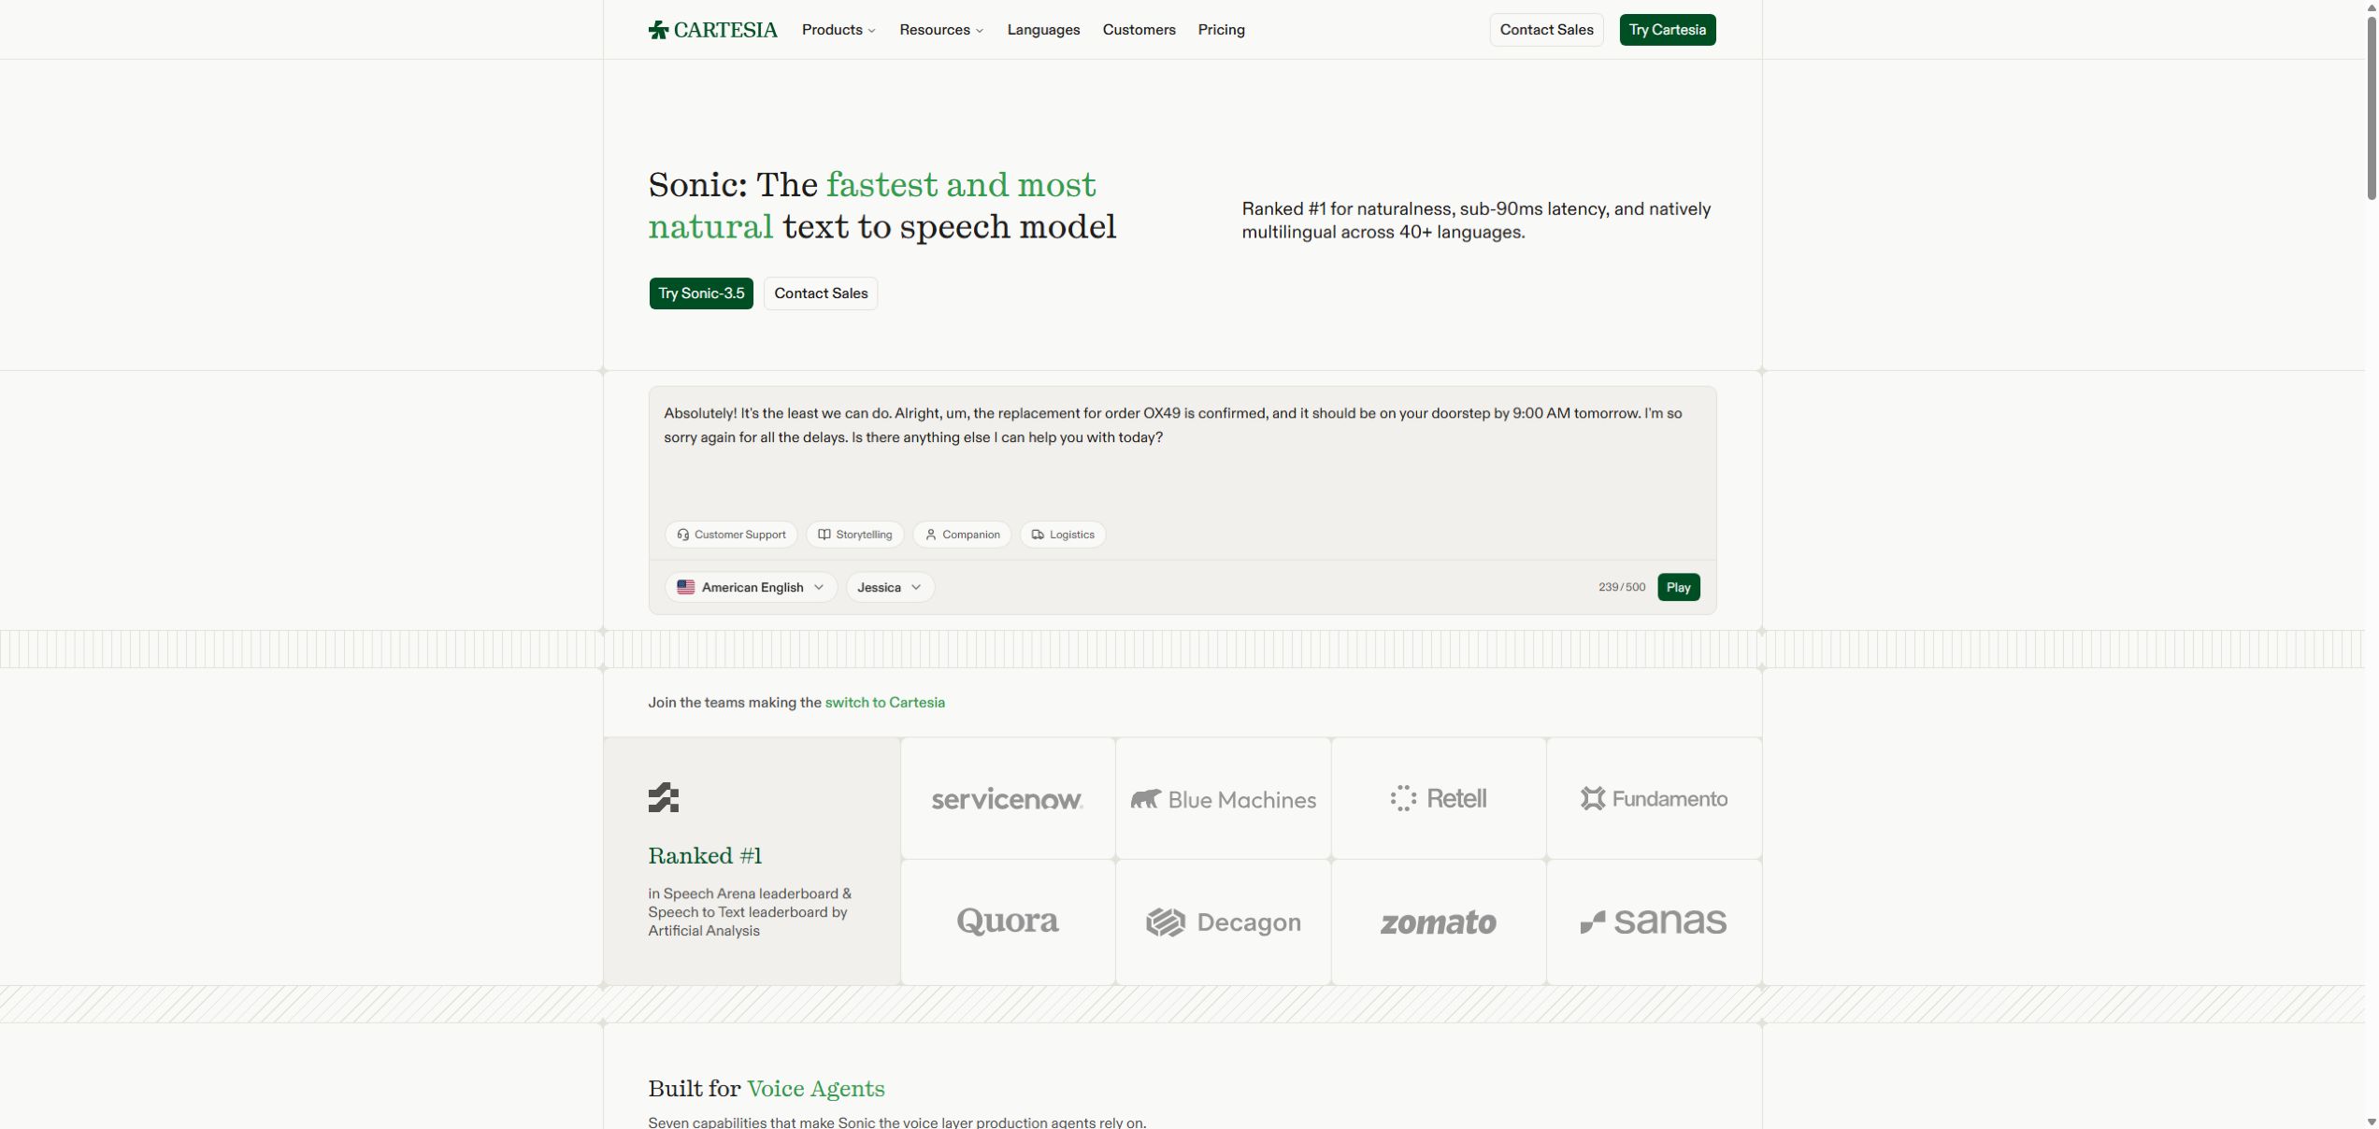Image resolution: width=2379 pixels, height=1129 pixels.
Task: Select the Customer Support sample
Action: coord(731,535)
